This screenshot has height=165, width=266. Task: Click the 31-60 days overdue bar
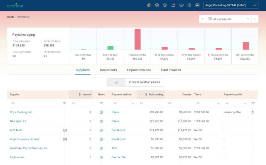[x=164, y=48]
